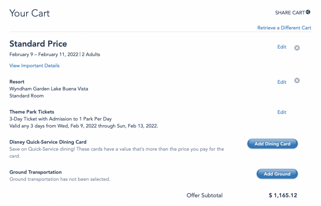Click the SHARE CART text label
The height and width of the screenshot is (206, 321).
(290, 13)
